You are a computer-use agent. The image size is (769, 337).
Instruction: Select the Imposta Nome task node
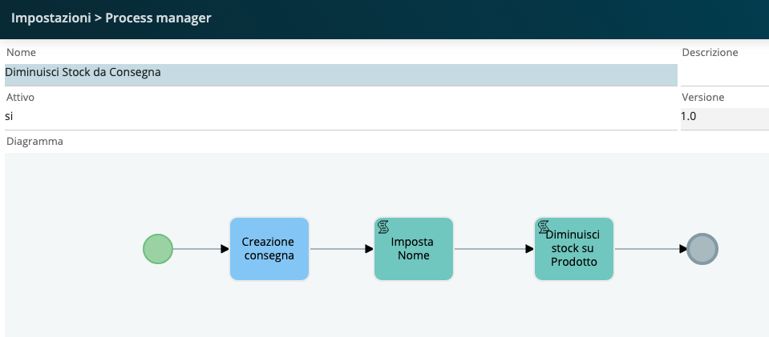tap(414, 249)
